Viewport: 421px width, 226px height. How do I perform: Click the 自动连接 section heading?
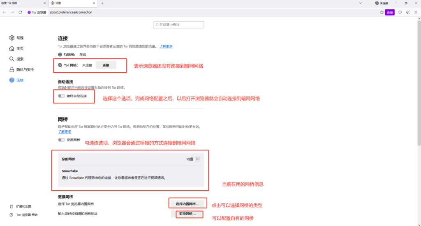click(x=65, y=82)
